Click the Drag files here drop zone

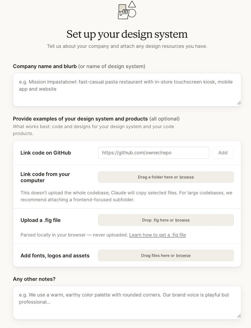click(x=166, y=255)
